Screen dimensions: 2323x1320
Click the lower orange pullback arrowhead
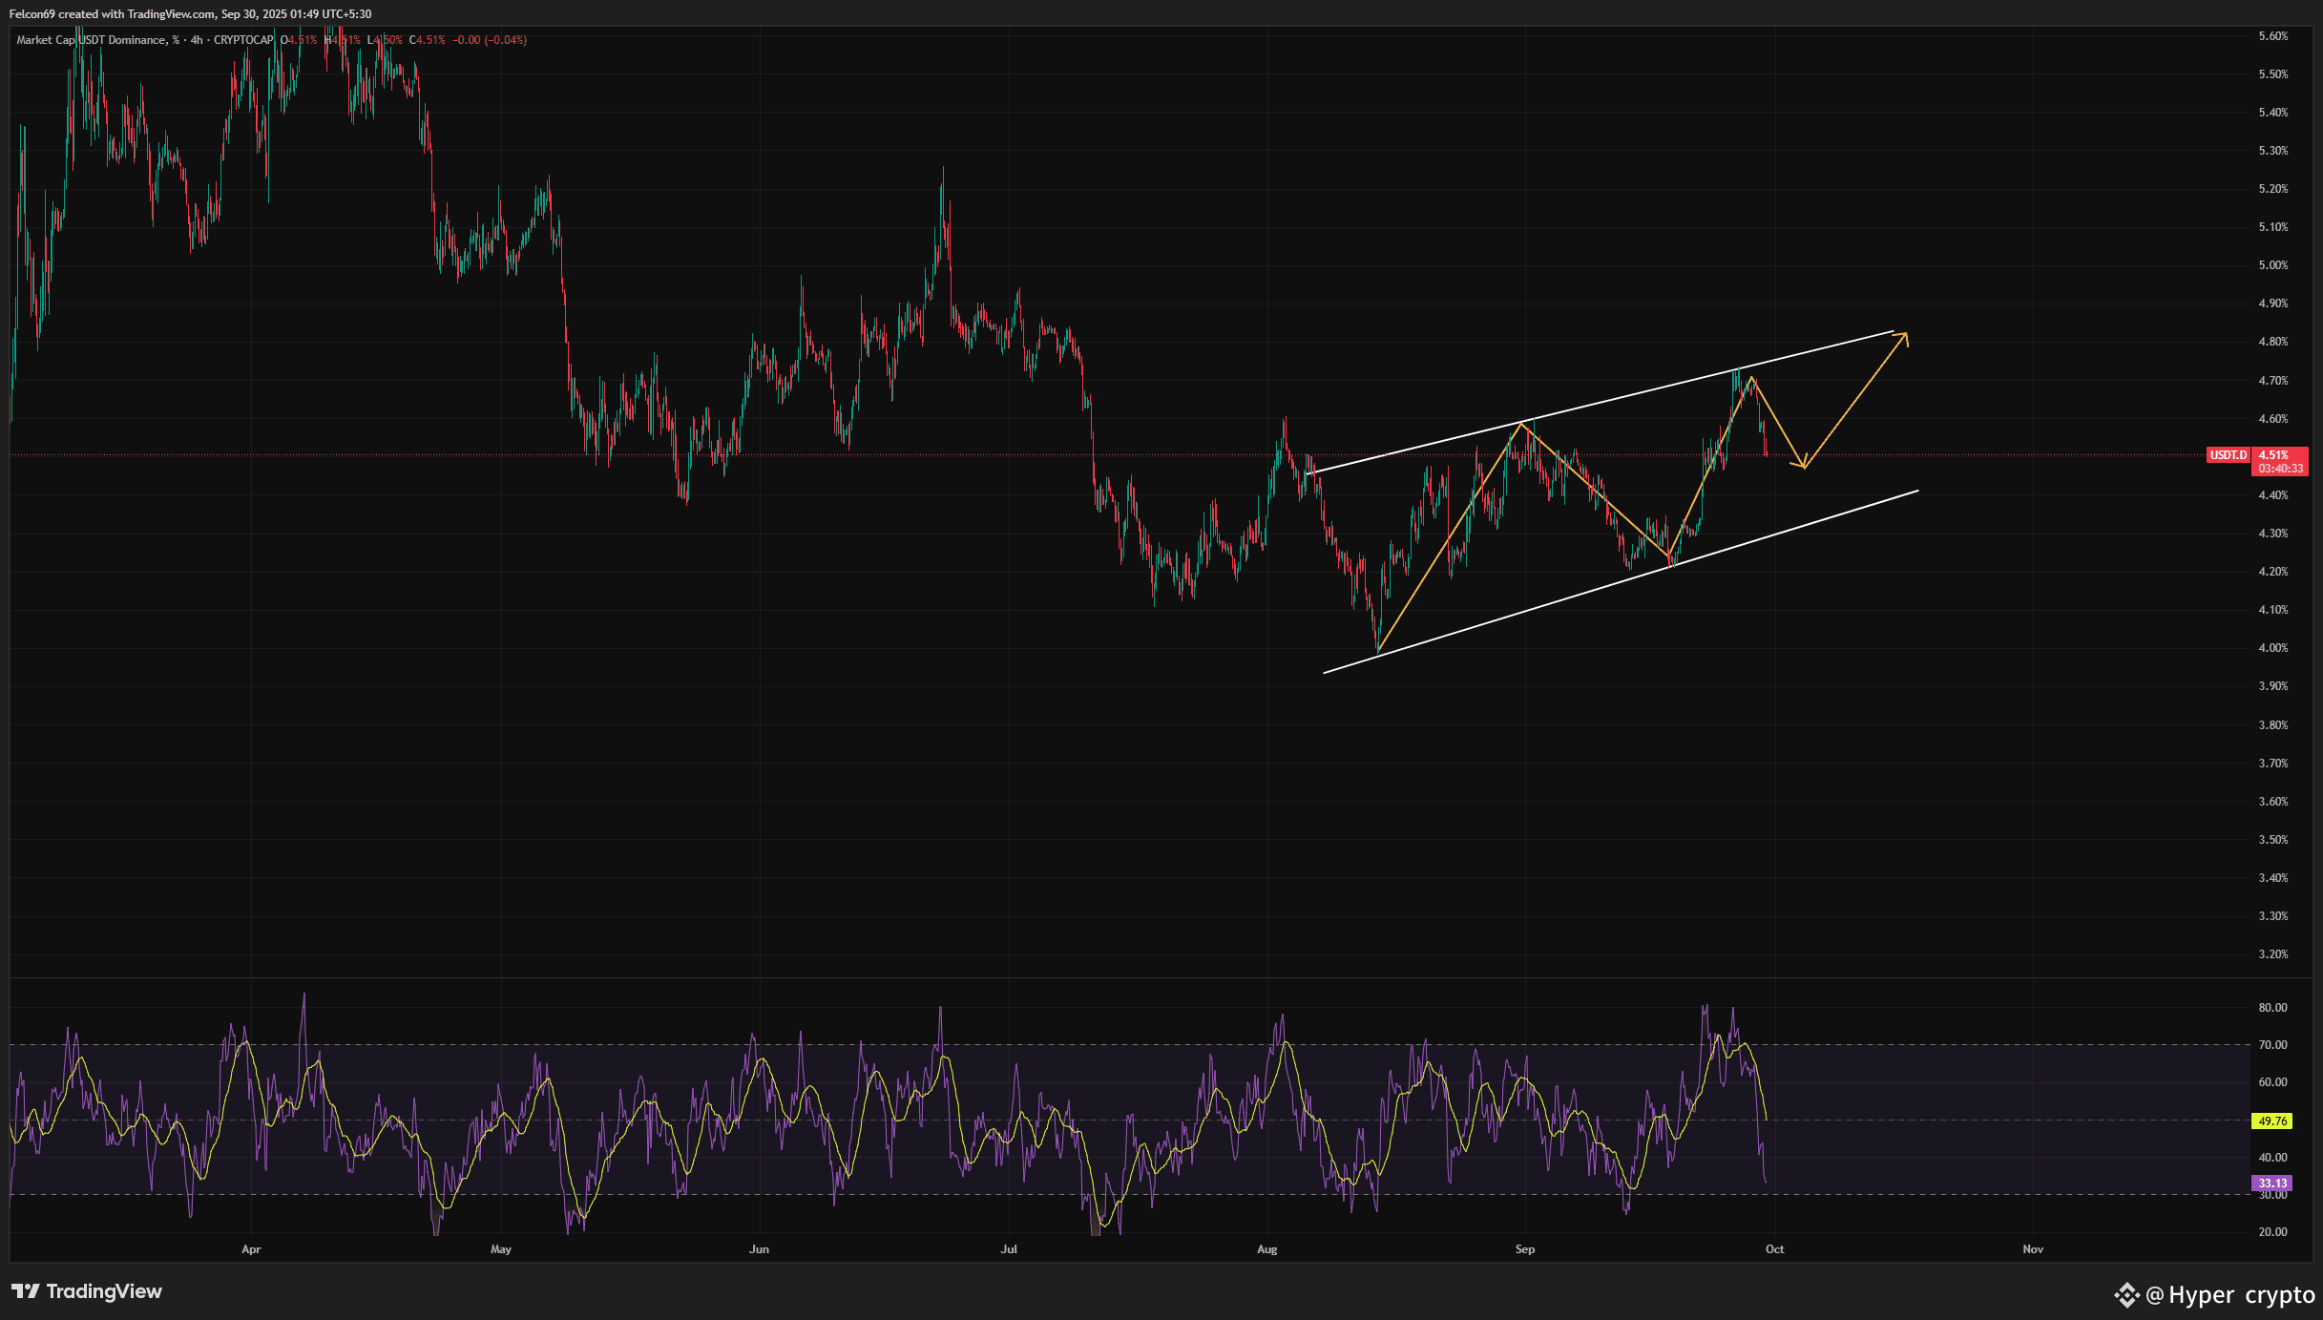[x=1802, y=465]
